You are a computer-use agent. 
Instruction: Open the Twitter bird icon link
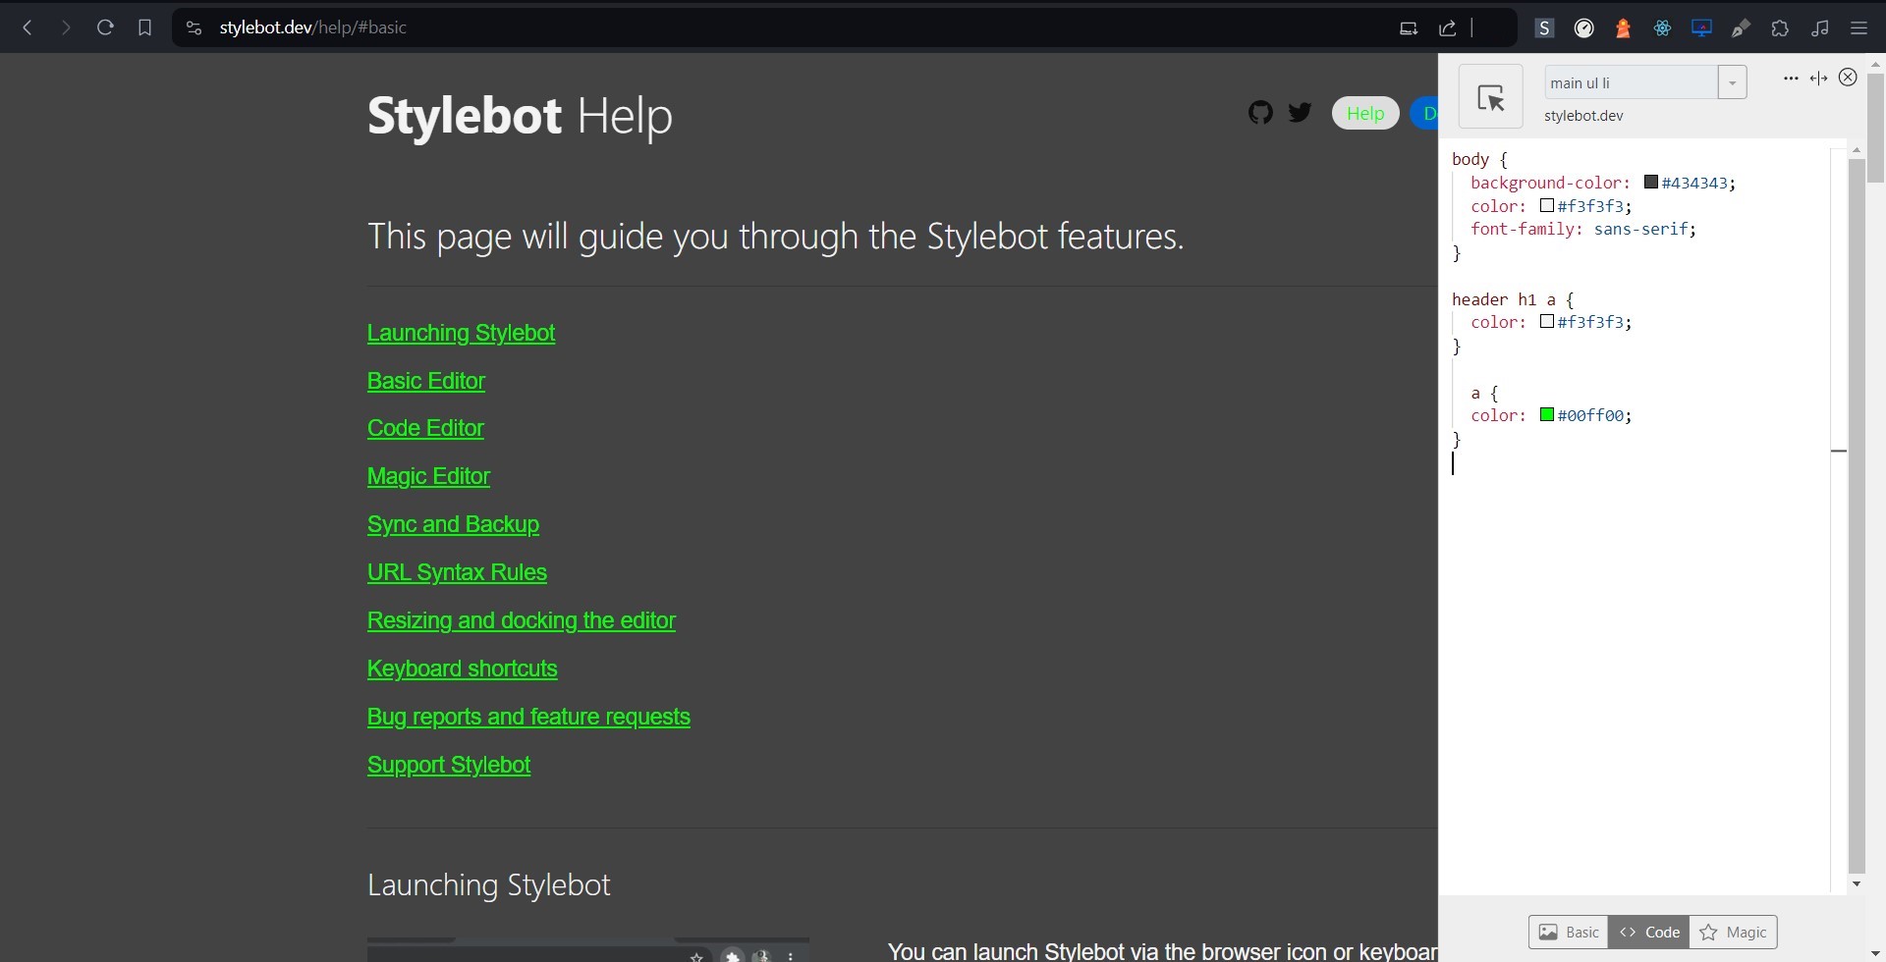(x=1300, y=113)
